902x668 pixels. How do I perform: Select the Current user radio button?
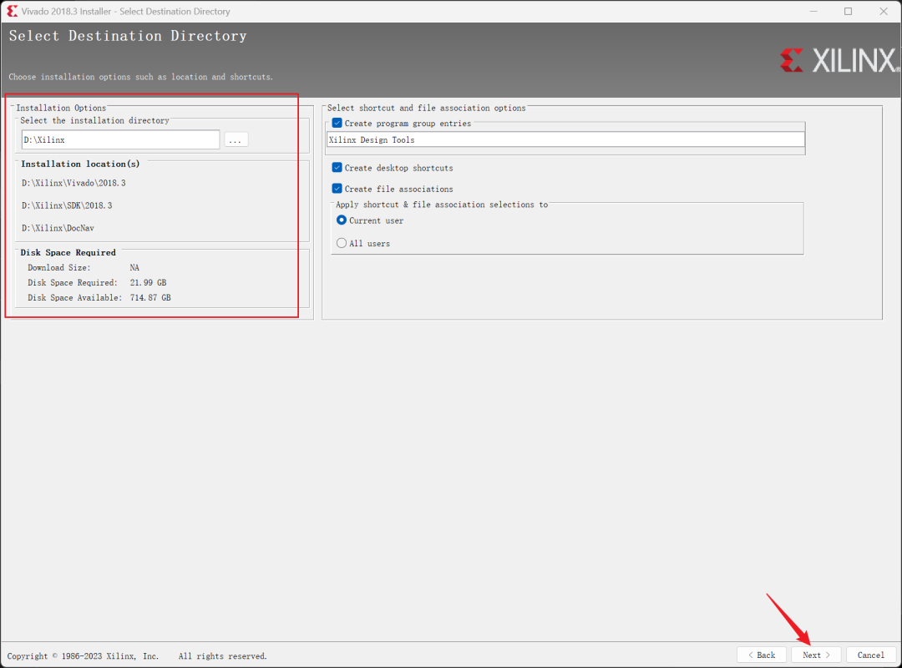click(342, 220)
